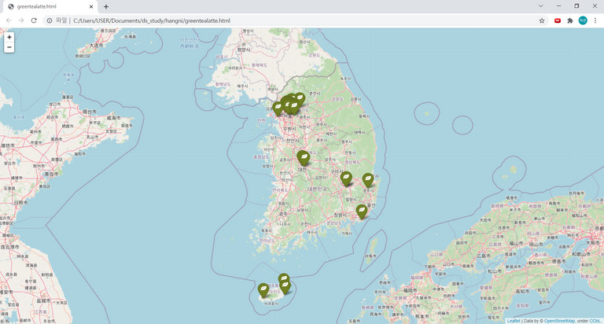The width and height of the screenshot is (604, 324).
Task: Open the Chrome profile avatar
Action: [x=583, y=20]
